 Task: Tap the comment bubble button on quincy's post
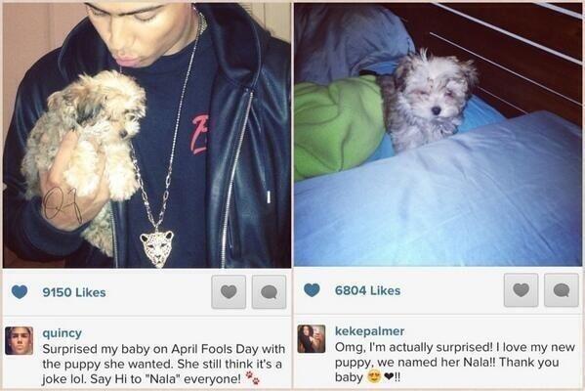point(269,291)
